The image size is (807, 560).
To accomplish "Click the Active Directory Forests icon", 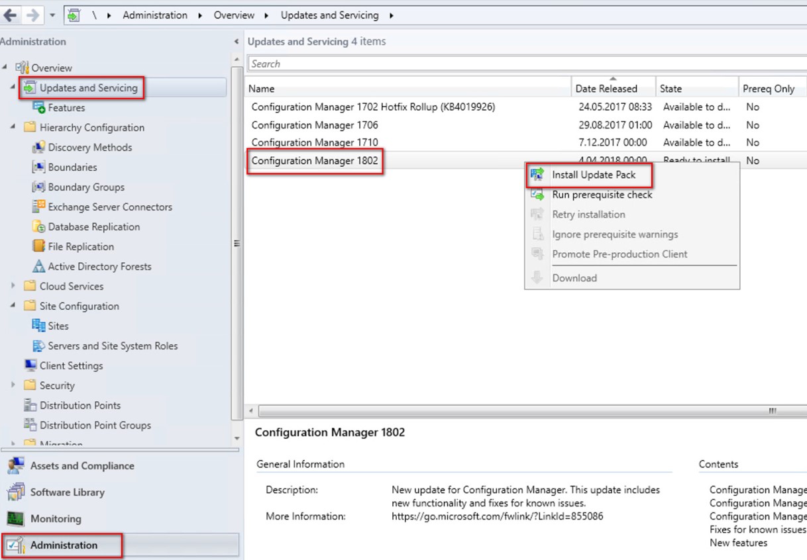I will (x=38, y=266).
